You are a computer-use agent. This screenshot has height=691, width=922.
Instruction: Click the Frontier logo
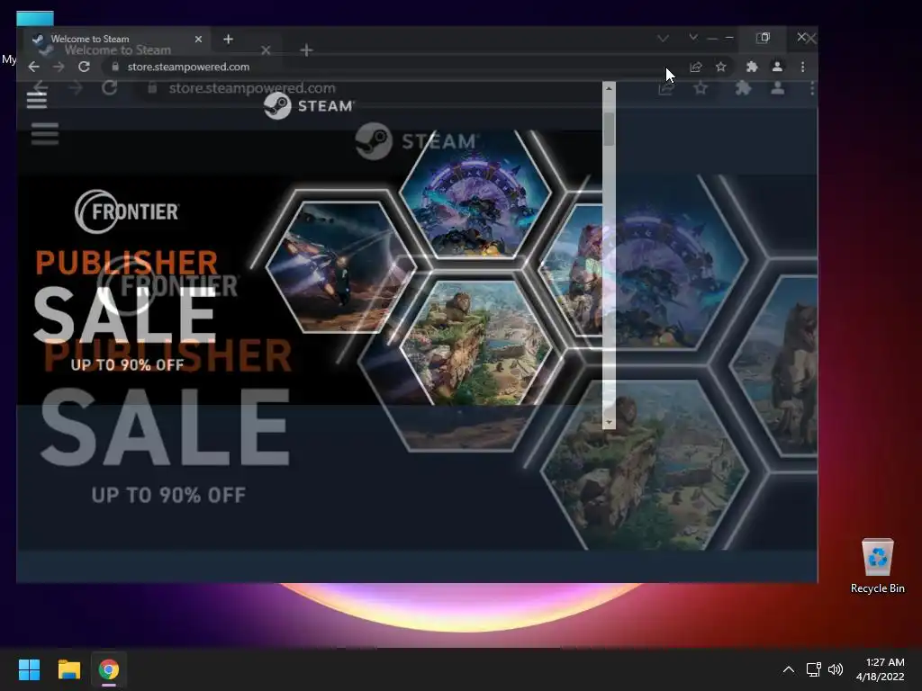(x=127, y=211)
